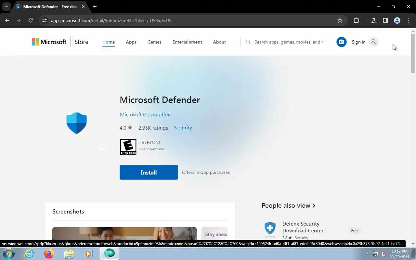The height and width of the screenshot is (260, 416).
Task: Click the Sign in link
Action: coord(358,42)
